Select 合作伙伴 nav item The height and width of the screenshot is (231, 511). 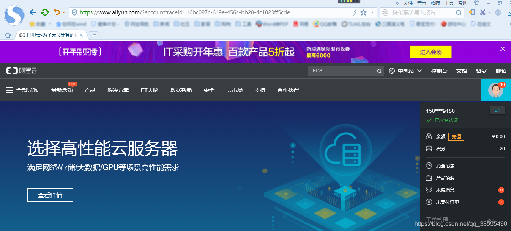coord(288,90)
